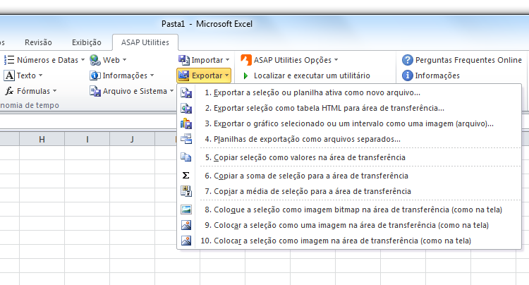Click the Importar floppy disk icon
Image resolution: width=529 pixels, height=285 pixels.
(x=184, y=60)
